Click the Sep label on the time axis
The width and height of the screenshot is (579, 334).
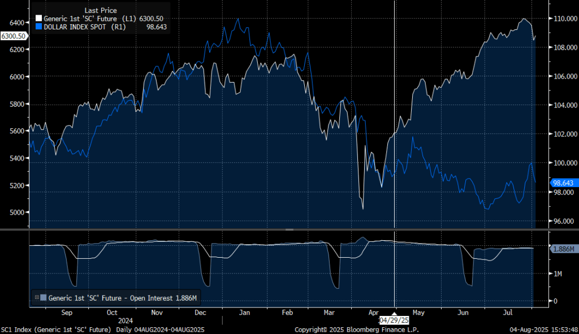[x=66, y=312]
